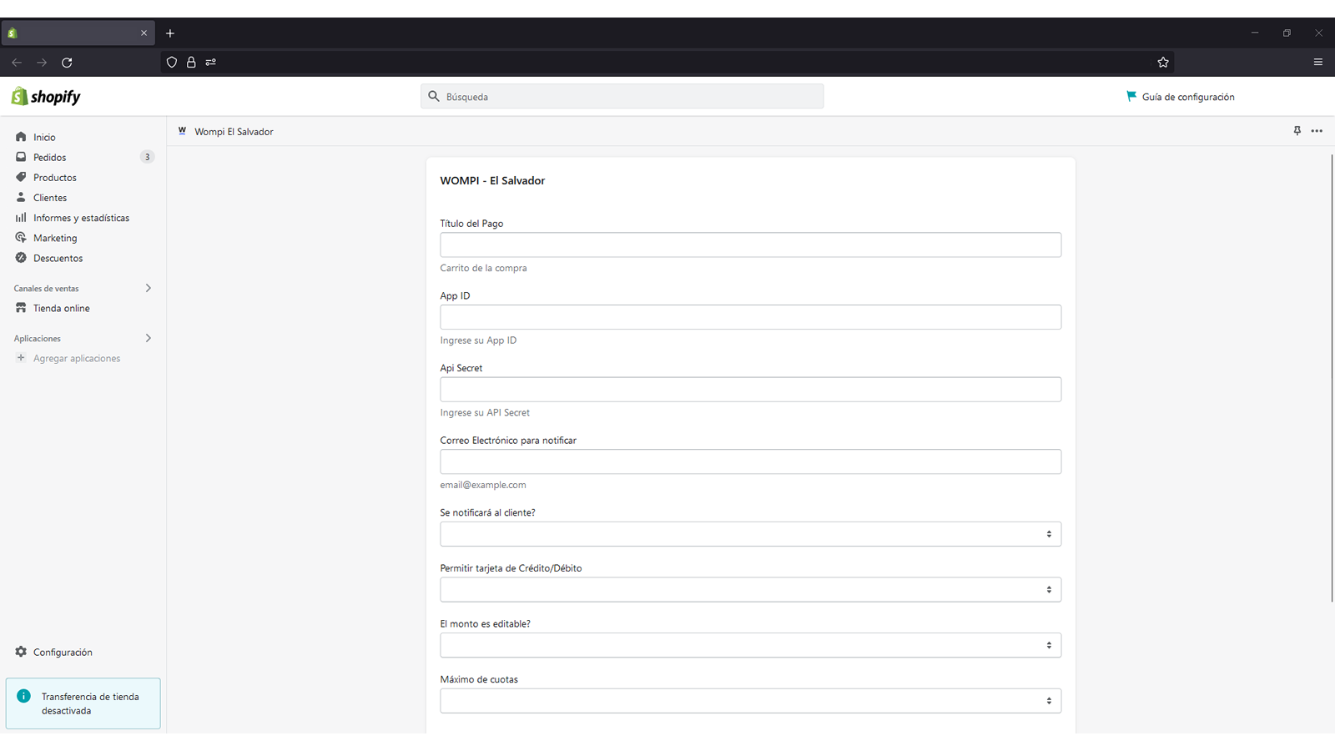Click the Inicio home icon

[x=21, y=137]
